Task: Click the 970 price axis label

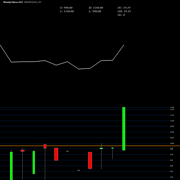Action: (171, 155)
